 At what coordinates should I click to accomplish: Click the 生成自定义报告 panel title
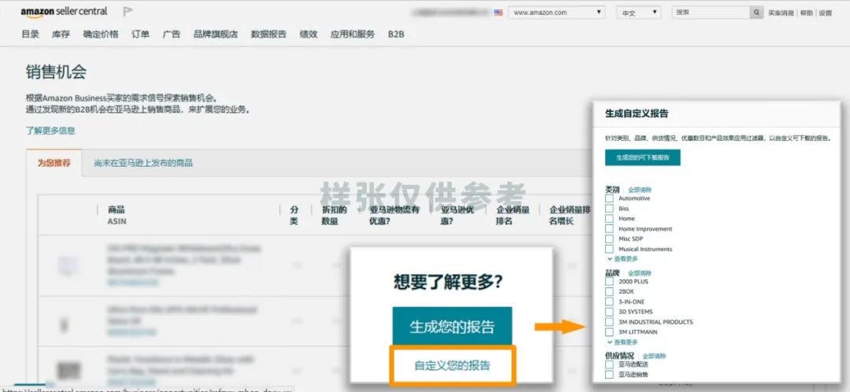click(637, 114)
